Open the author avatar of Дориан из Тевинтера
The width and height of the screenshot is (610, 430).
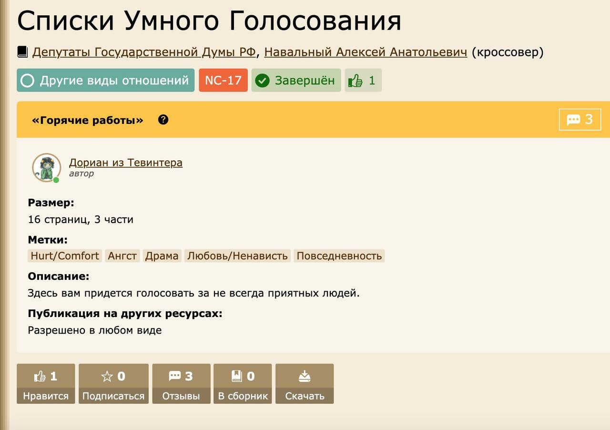(46, 168)
